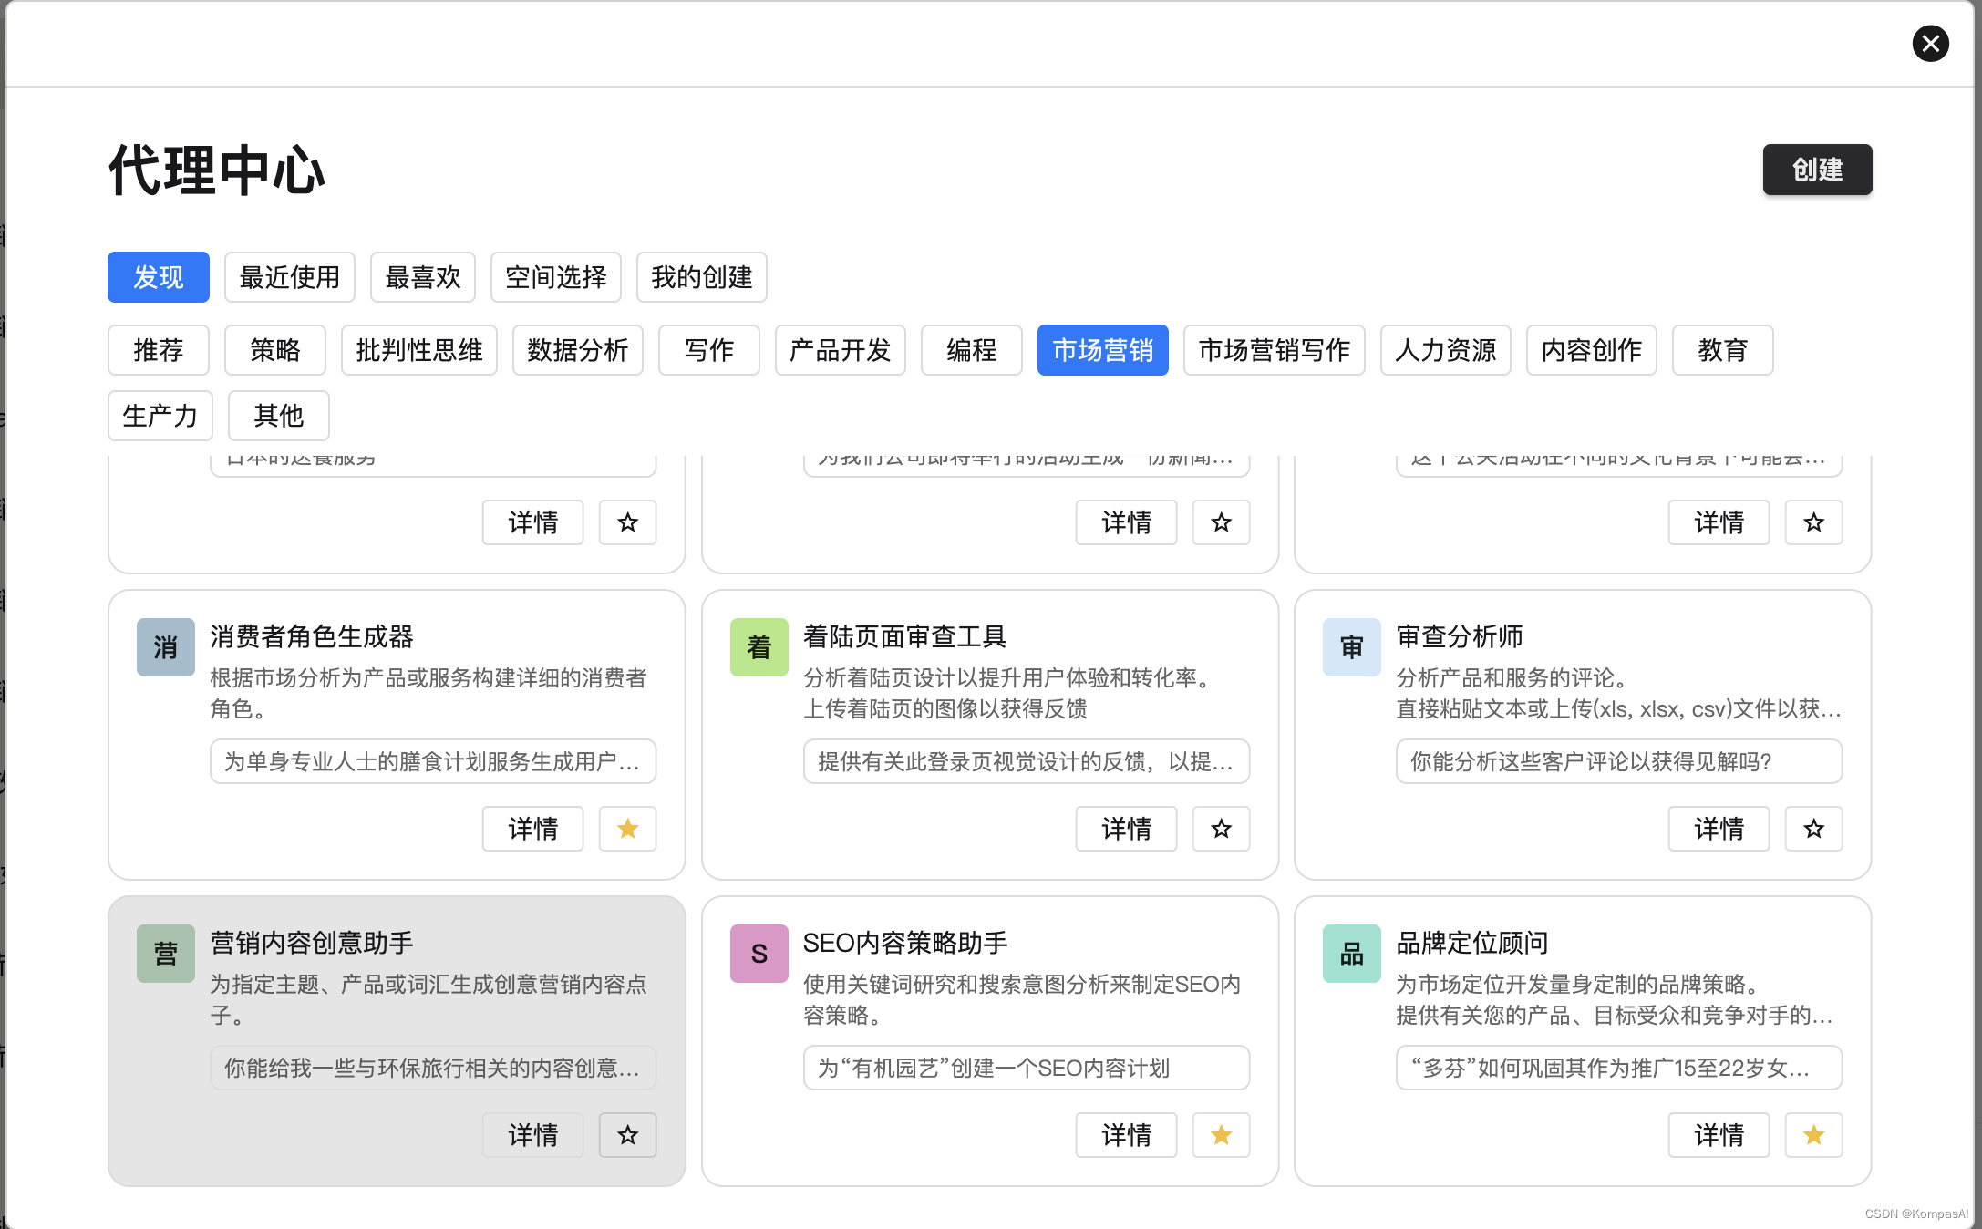
Task: Switch to the 最近使用 tab
Action: click(289, 277)
